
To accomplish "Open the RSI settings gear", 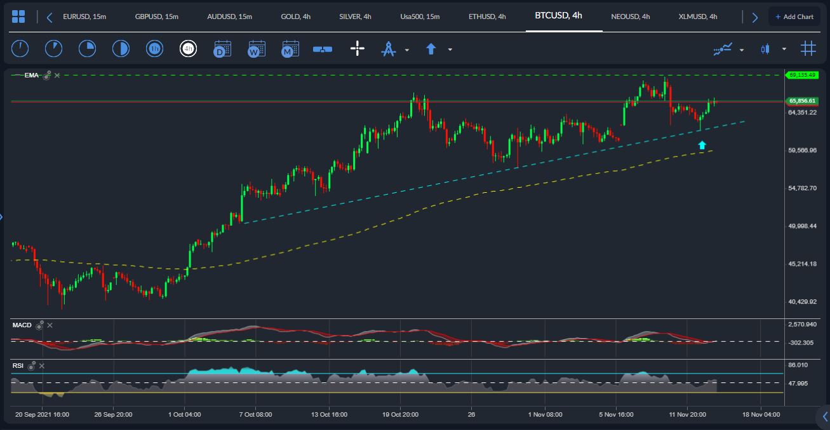I will point(31,366).
